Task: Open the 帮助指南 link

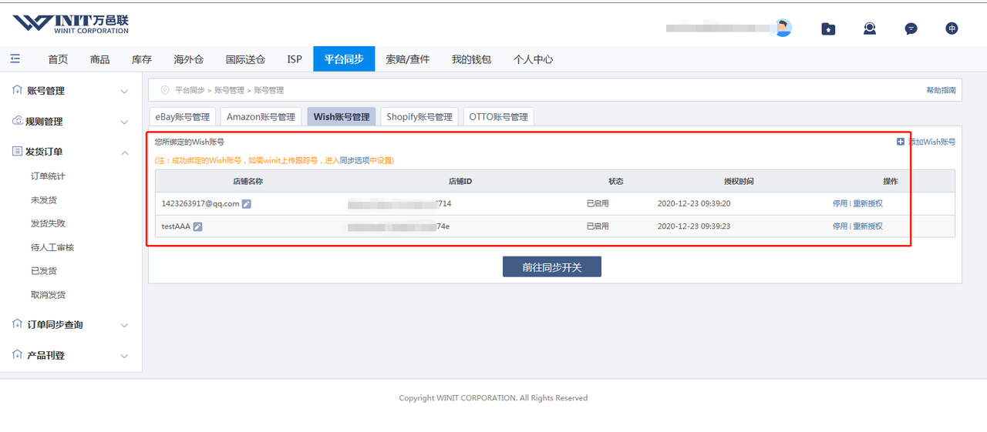Action: [941, 90]
